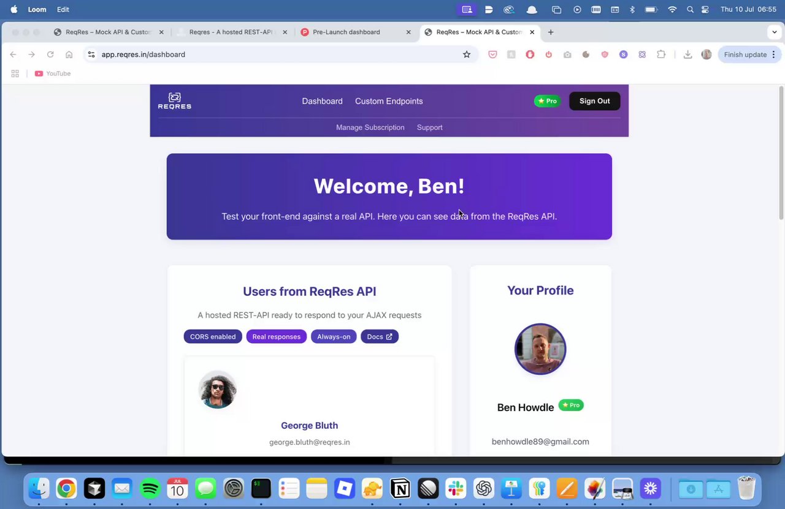Go to Custom Endpoints page
This screenshot has height=509, width=785.
pos(389,101)
